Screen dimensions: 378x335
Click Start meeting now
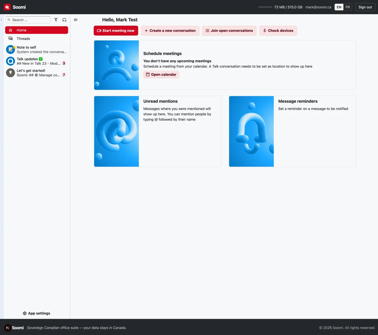point(116,31)
